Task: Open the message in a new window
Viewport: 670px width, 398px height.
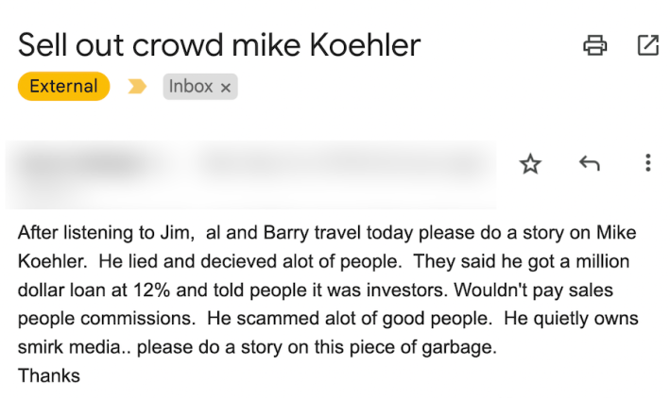Action: (647, 45)
